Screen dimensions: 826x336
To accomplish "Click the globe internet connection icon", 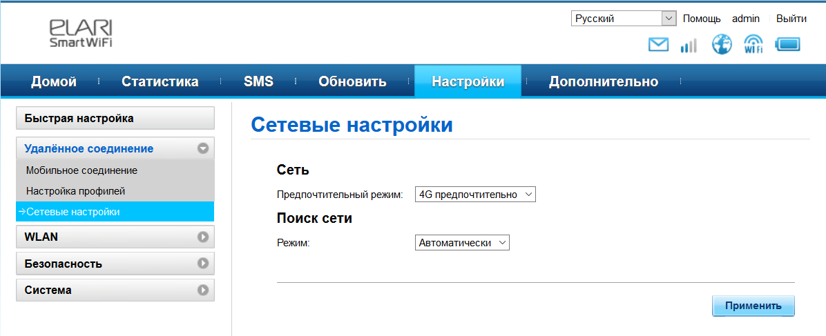I will pos(722,45).
